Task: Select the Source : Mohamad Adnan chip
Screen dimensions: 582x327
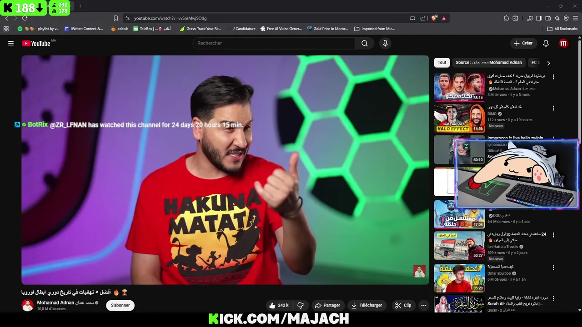Action: [489, 63]
